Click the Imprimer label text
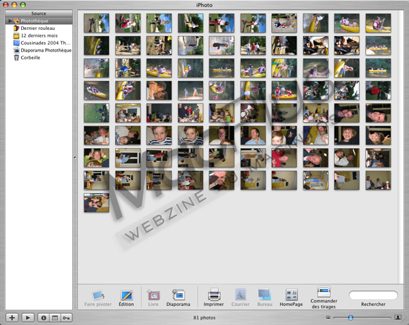 click(213, 304)
